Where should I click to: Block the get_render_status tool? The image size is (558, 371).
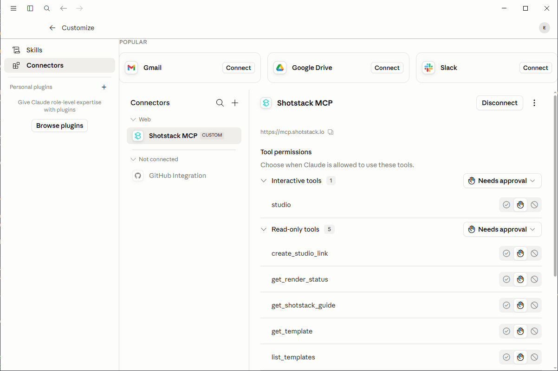534,279
